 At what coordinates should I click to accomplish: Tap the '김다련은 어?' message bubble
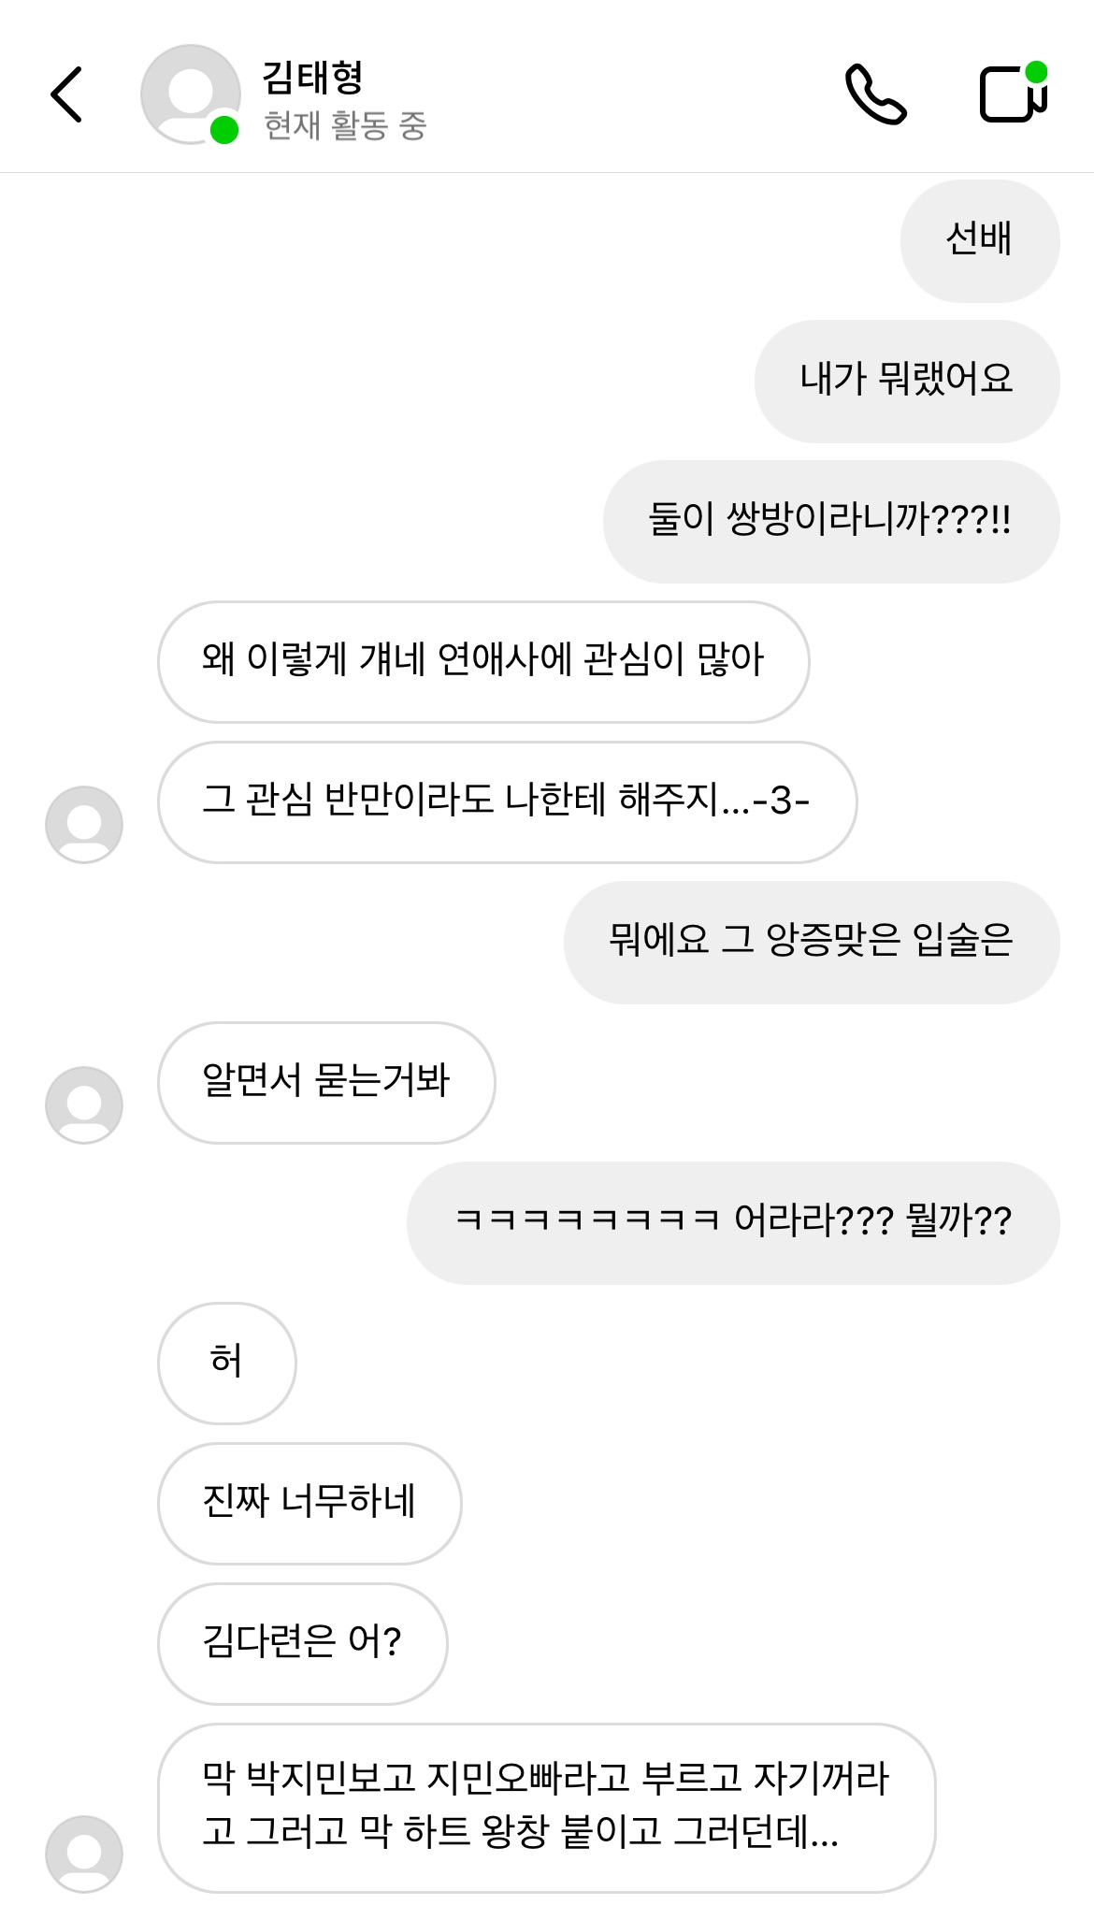302,1643
